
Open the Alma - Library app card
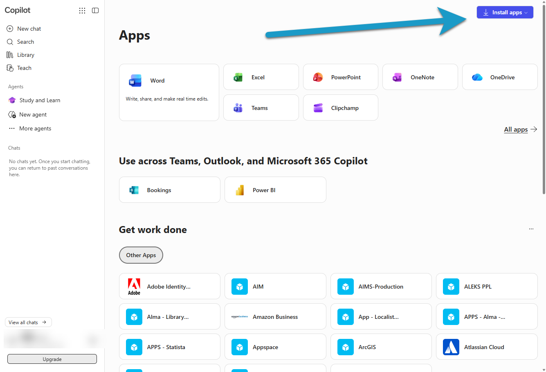[x=170, y=316]
